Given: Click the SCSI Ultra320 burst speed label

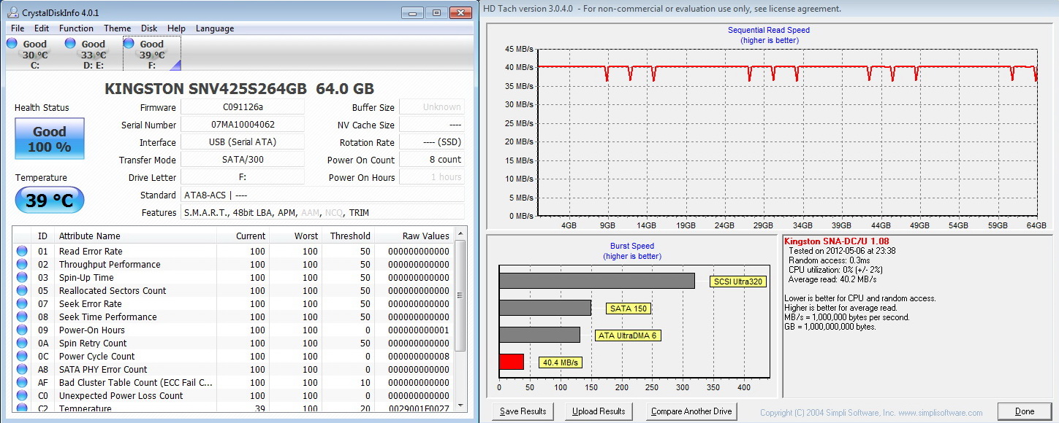Looking at the screenshot, I should (738, 282).
